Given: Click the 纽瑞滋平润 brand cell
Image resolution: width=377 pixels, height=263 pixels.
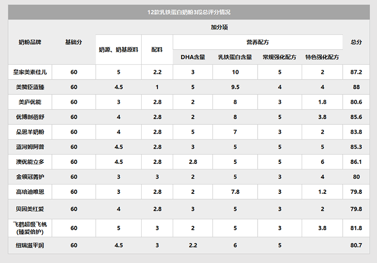Looking at the screenshot, I should click(30, 245).
